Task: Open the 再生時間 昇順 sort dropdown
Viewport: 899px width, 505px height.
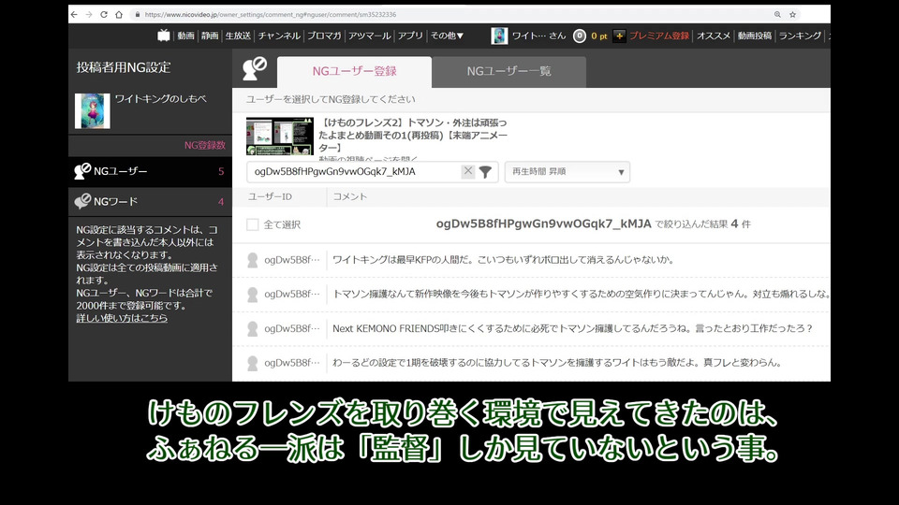Action: tap(567, 172)
